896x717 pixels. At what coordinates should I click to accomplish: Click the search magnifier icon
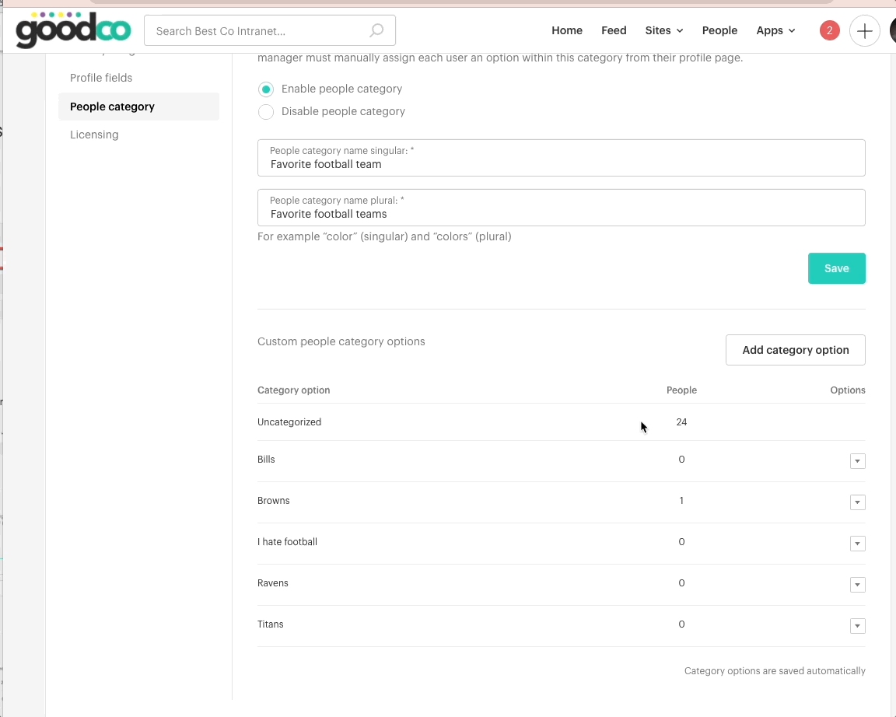(x=376, y=30)
